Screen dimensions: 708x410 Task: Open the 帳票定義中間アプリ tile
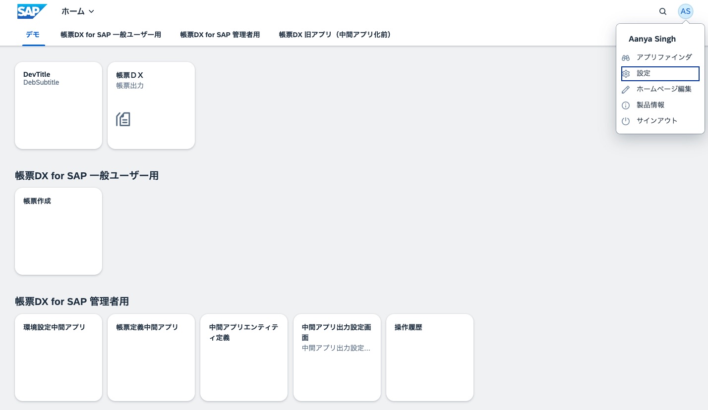coord(151,358)
